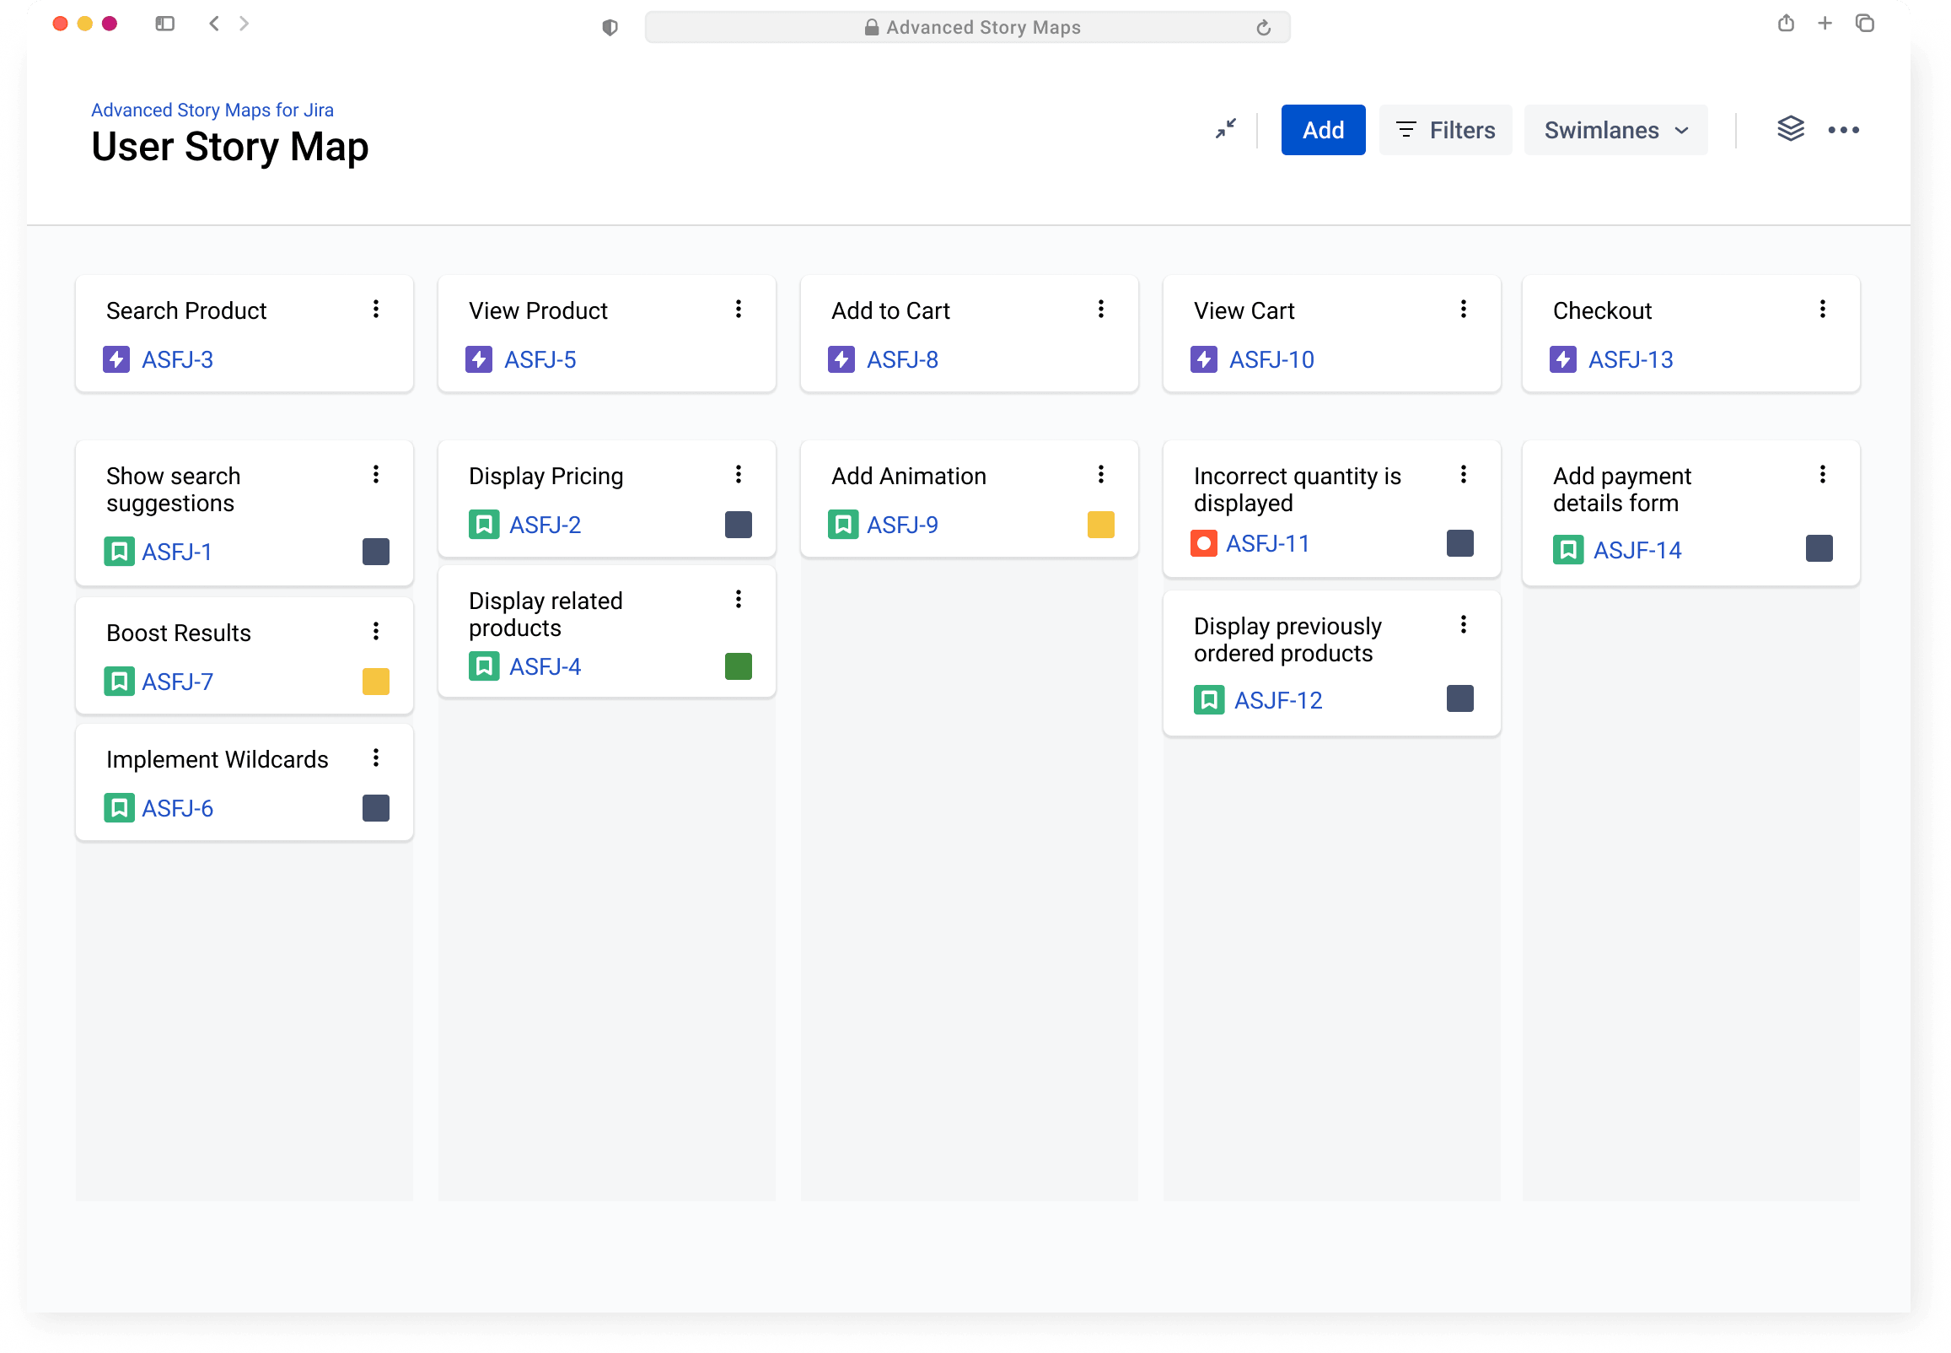The width and height of the screenshot is (1951, 1353).
Task: Click the red bug icon beside ASFJ-11
Action: tap(1203, 542)
